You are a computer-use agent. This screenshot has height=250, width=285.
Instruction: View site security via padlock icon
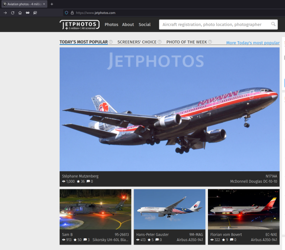coord(72,13)
